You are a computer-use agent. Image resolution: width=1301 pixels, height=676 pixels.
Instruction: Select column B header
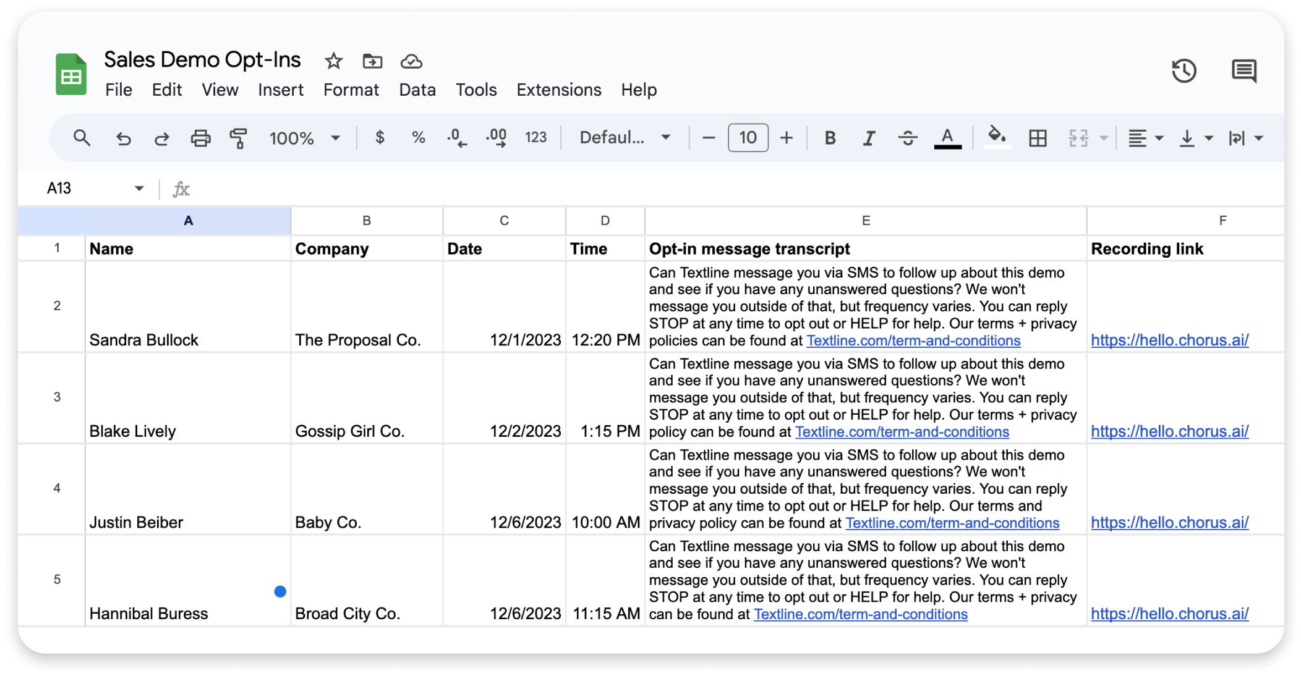[366, 220]
